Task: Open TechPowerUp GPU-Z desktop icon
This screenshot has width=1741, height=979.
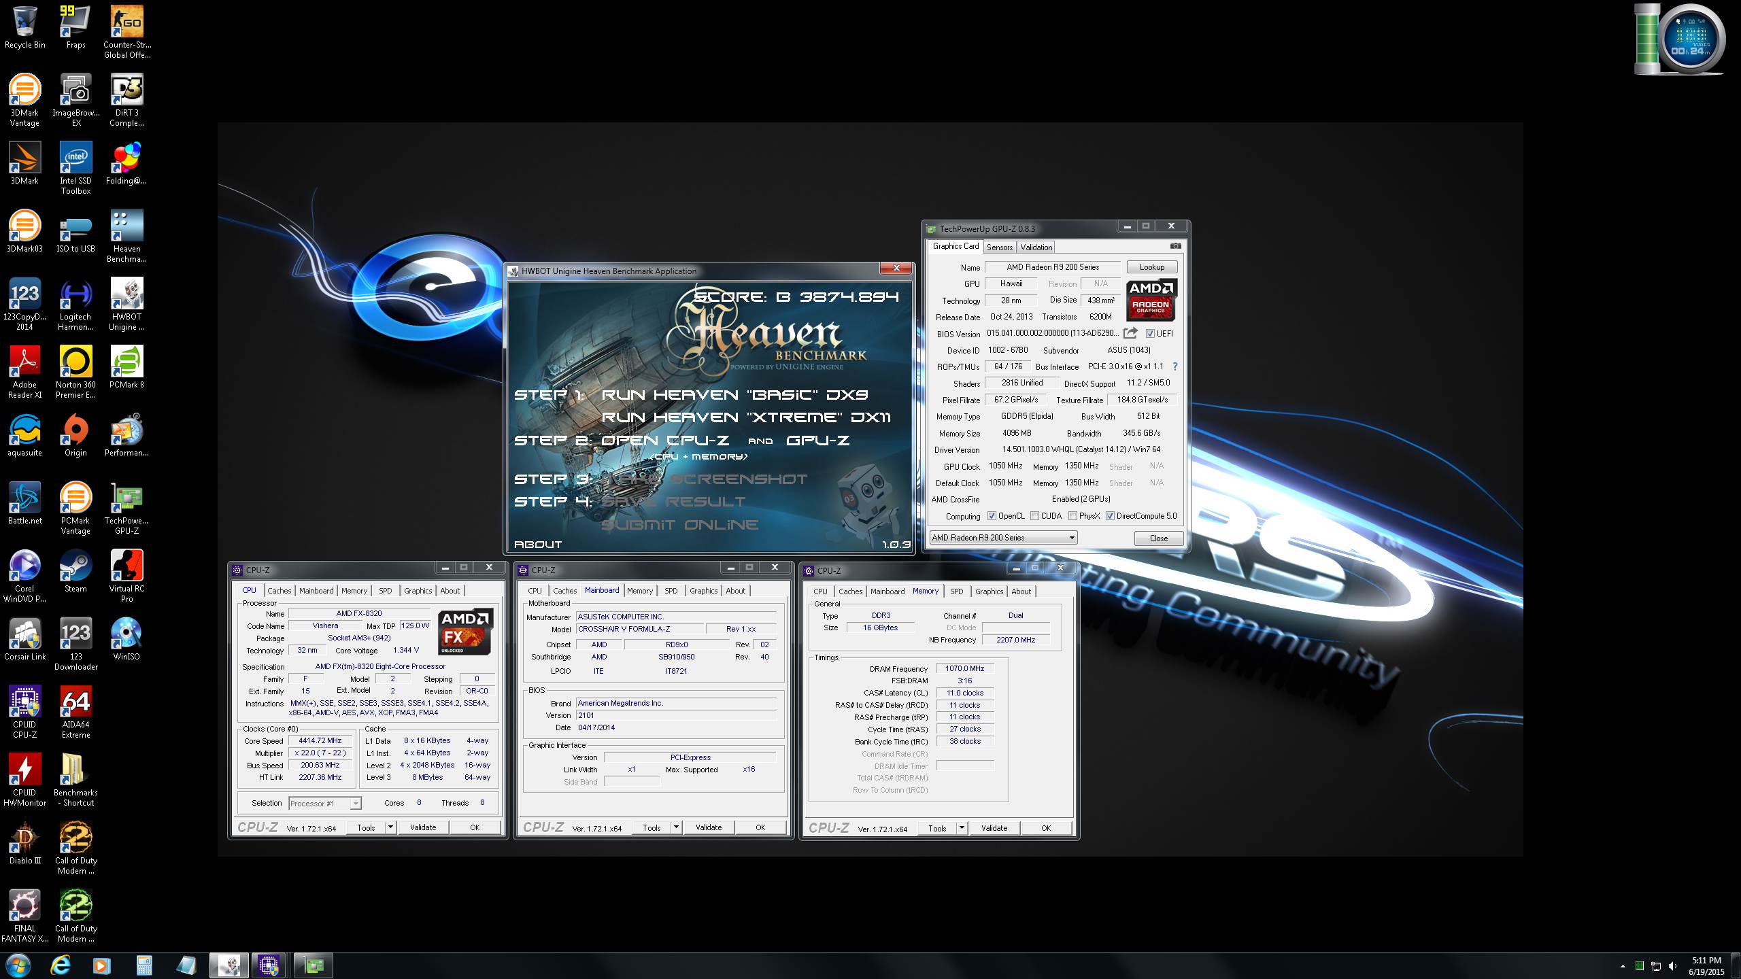Action: pyautogui.click(x=127, y=508)
